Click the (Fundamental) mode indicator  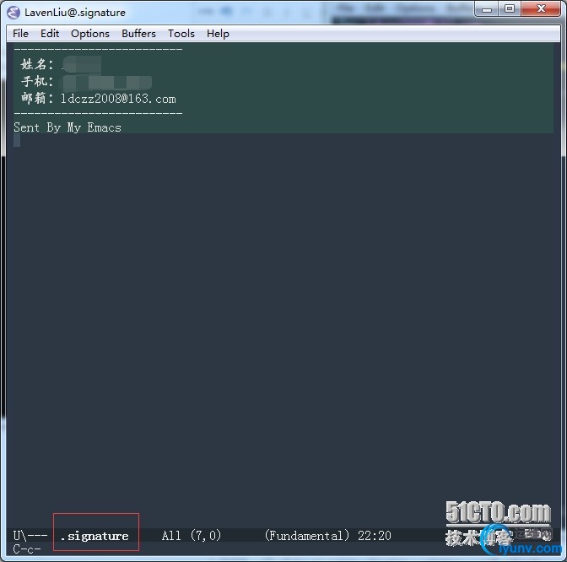[307, 535]
